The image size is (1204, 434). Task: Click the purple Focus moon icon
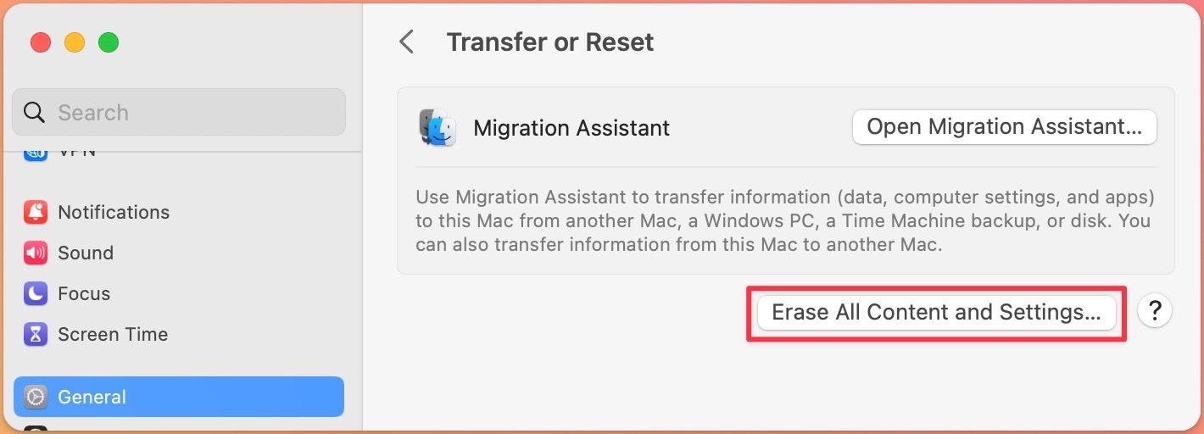pyautogui.click(x=36, y=293)
